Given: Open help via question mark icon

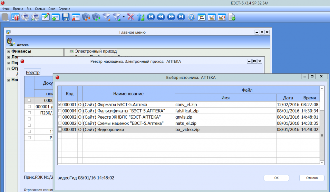Looking at the screenshot, I should pyautogui.click(x=191, y=17).
